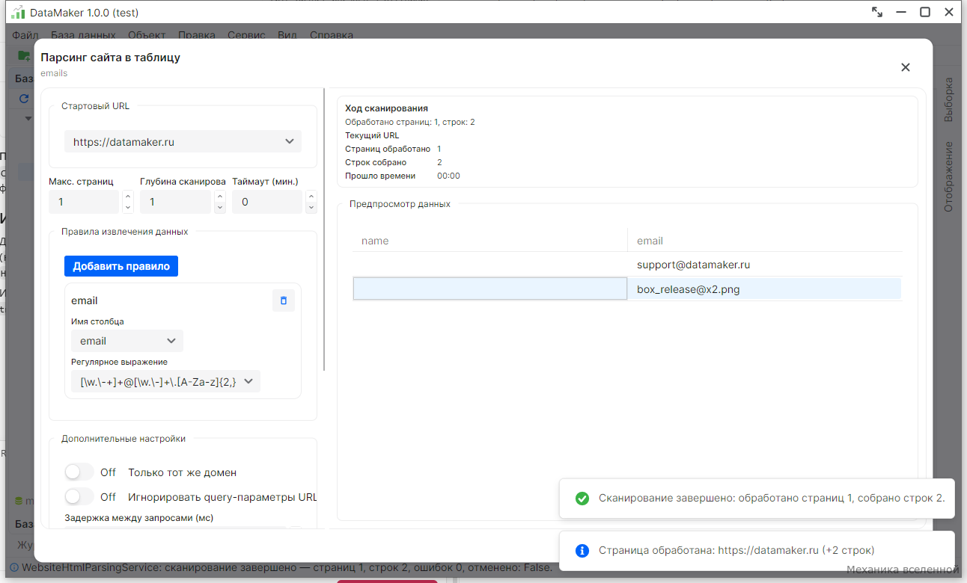Switch to Выборка side tab
967x583 pixels.
pyautogui.click(x=948, y=99)
